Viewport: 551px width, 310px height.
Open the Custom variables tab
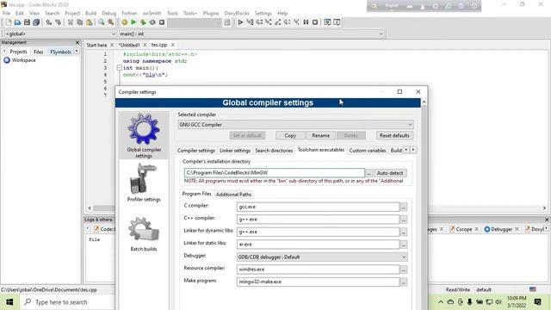tap(368, 151)
